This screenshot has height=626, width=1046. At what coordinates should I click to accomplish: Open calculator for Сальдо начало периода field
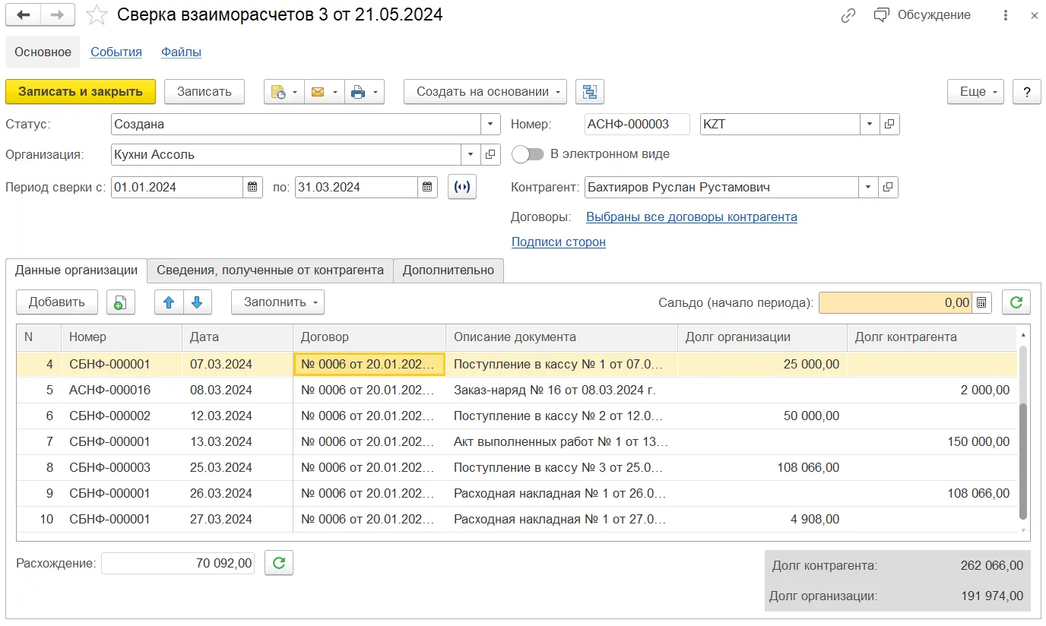tap(982, 302)
